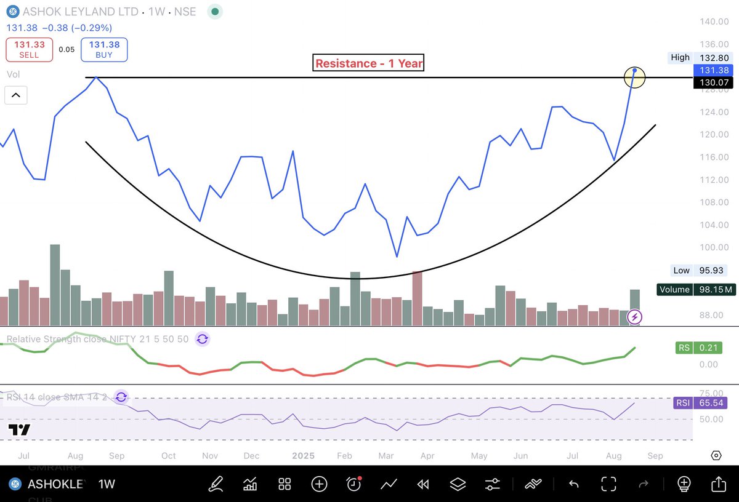Click the Low 95.93 label
The width and height of the screenshot is (739, 502).
pos(700,271)
